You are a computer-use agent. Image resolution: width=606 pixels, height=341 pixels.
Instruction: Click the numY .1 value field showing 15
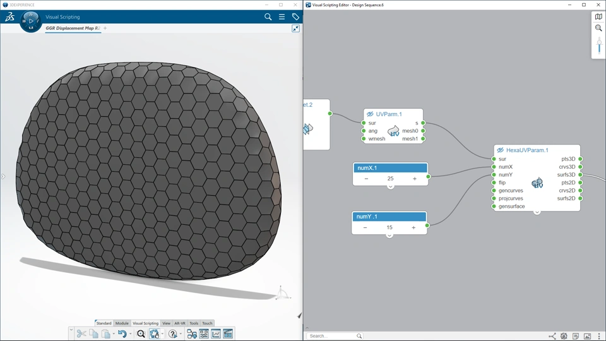[x=389, y=227]
